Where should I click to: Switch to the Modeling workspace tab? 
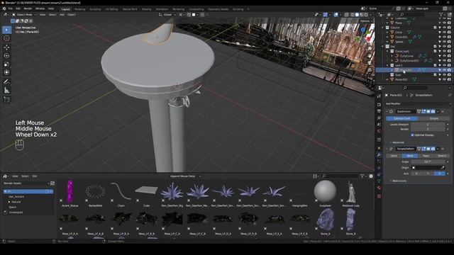(80, 9)
